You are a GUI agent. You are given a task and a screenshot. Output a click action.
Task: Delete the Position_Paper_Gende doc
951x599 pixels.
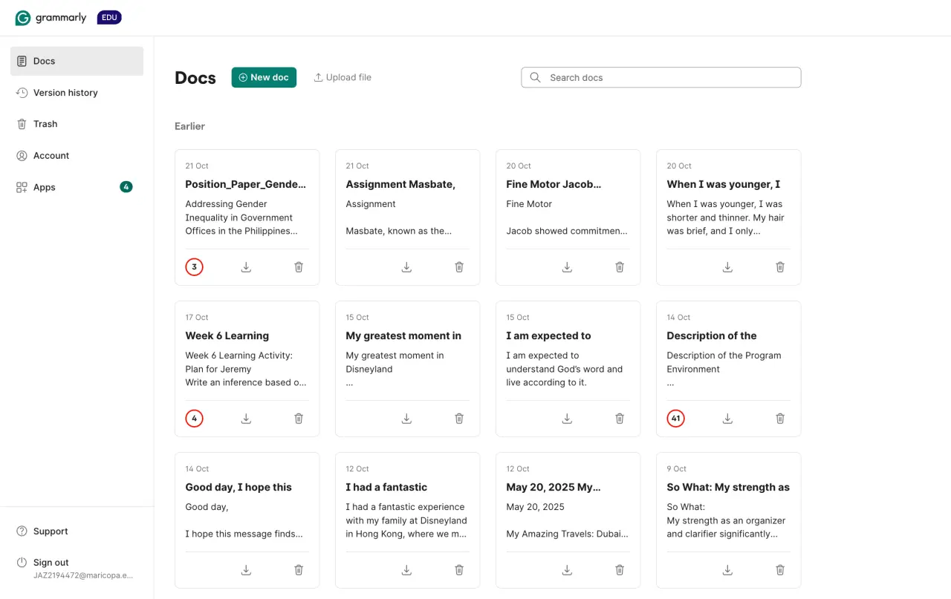point(299,267)
